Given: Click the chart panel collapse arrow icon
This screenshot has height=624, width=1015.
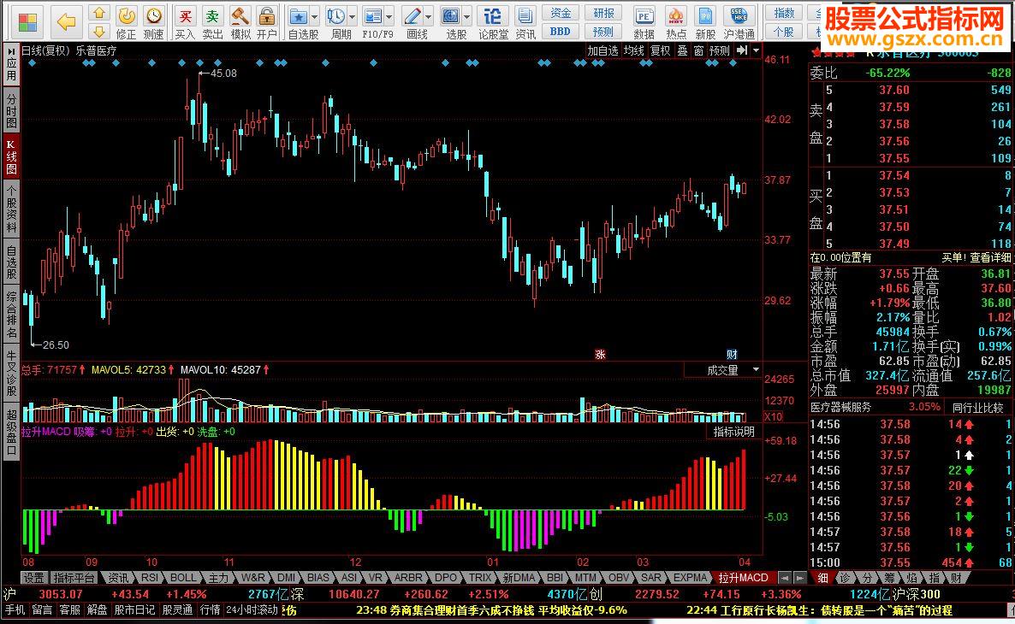Looking at the screenshot, I should 742,50.
